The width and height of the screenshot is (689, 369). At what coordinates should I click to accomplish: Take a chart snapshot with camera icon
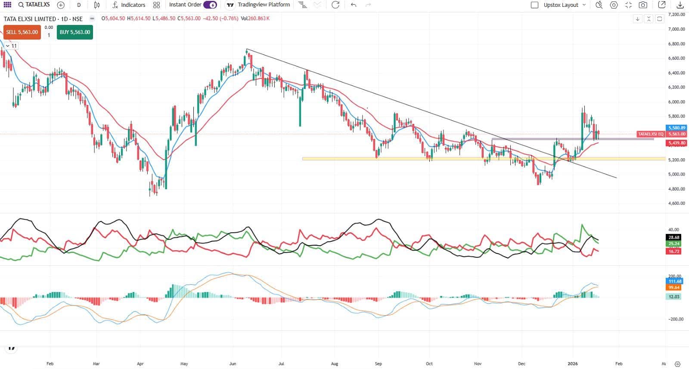[643, 5]
